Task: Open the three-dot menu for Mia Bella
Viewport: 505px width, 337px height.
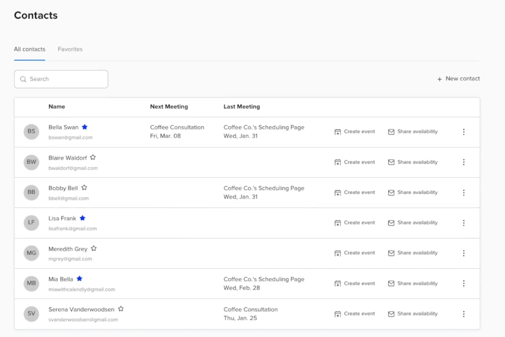Action: click(464, 283)
